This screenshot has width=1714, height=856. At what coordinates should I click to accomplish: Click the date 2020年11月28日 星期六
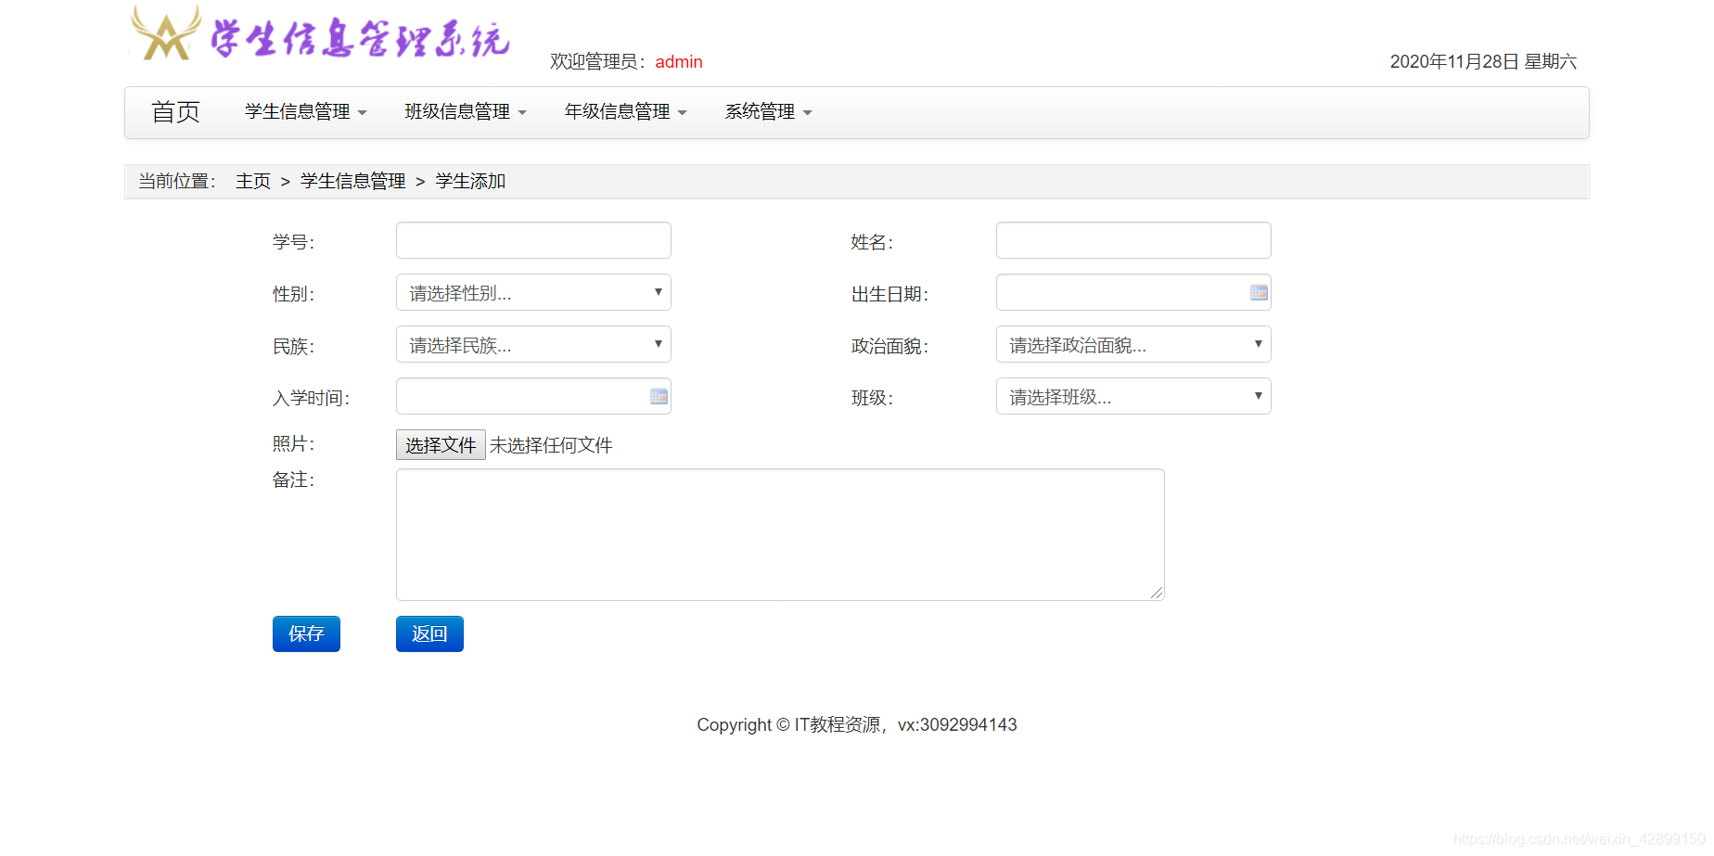pos(1483,62)
